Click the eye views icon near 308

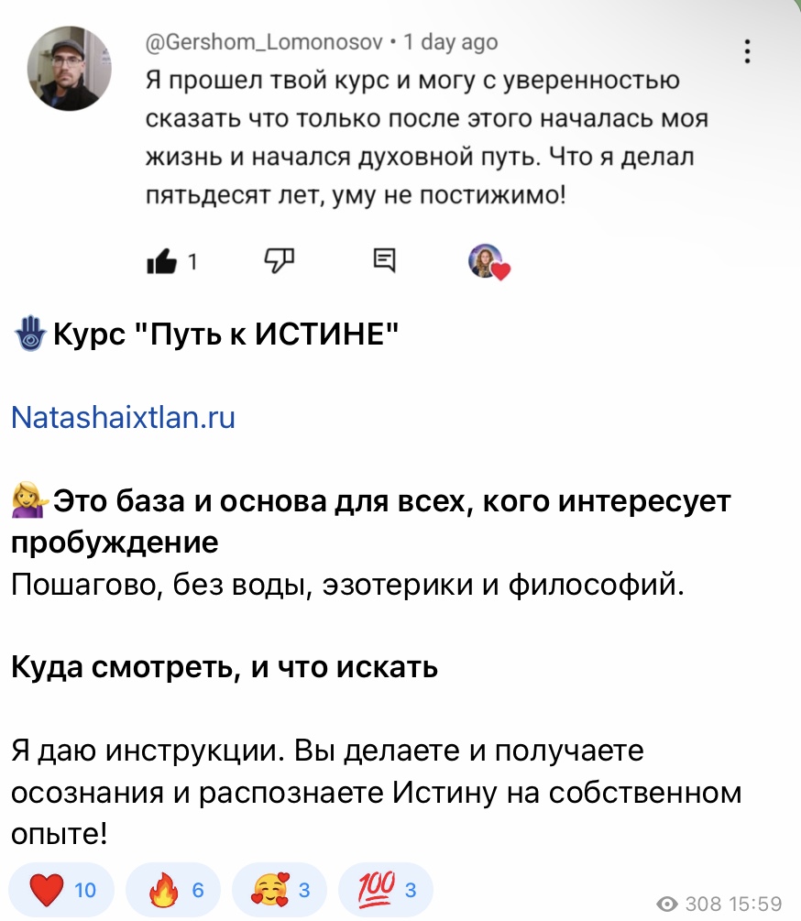[668, 905]
